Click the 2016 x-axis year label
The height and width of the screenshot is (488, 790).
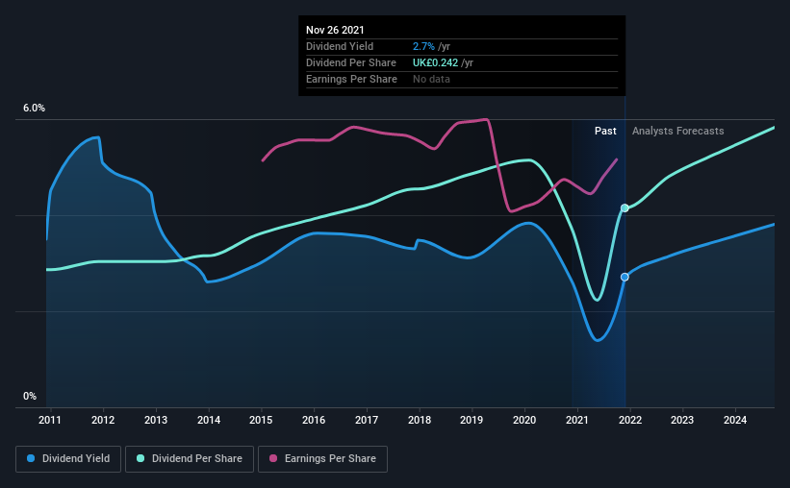point(314,420)
